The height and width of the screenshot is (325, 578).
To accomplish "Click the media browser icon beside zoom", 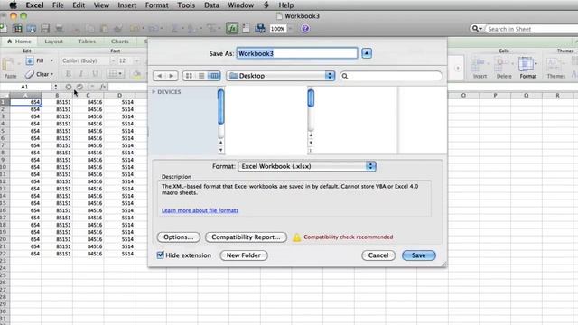I will [x=260, y=29].
